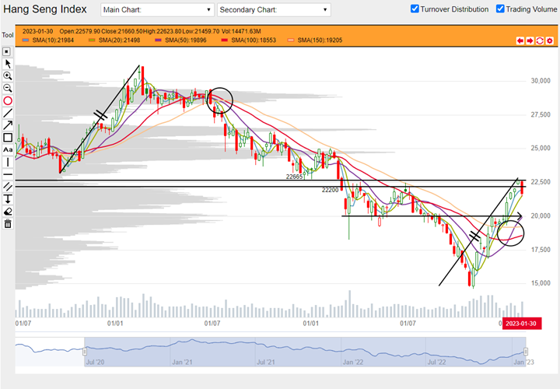Open the red gear settings icon

550,40
